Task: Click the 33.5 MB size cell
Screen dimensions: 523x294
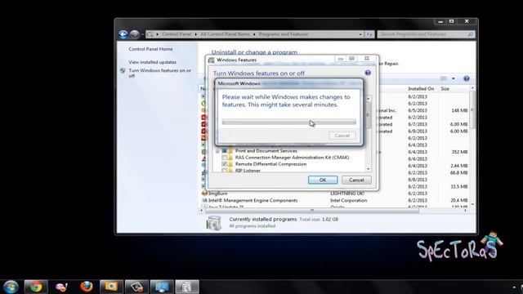Action: 459,186
